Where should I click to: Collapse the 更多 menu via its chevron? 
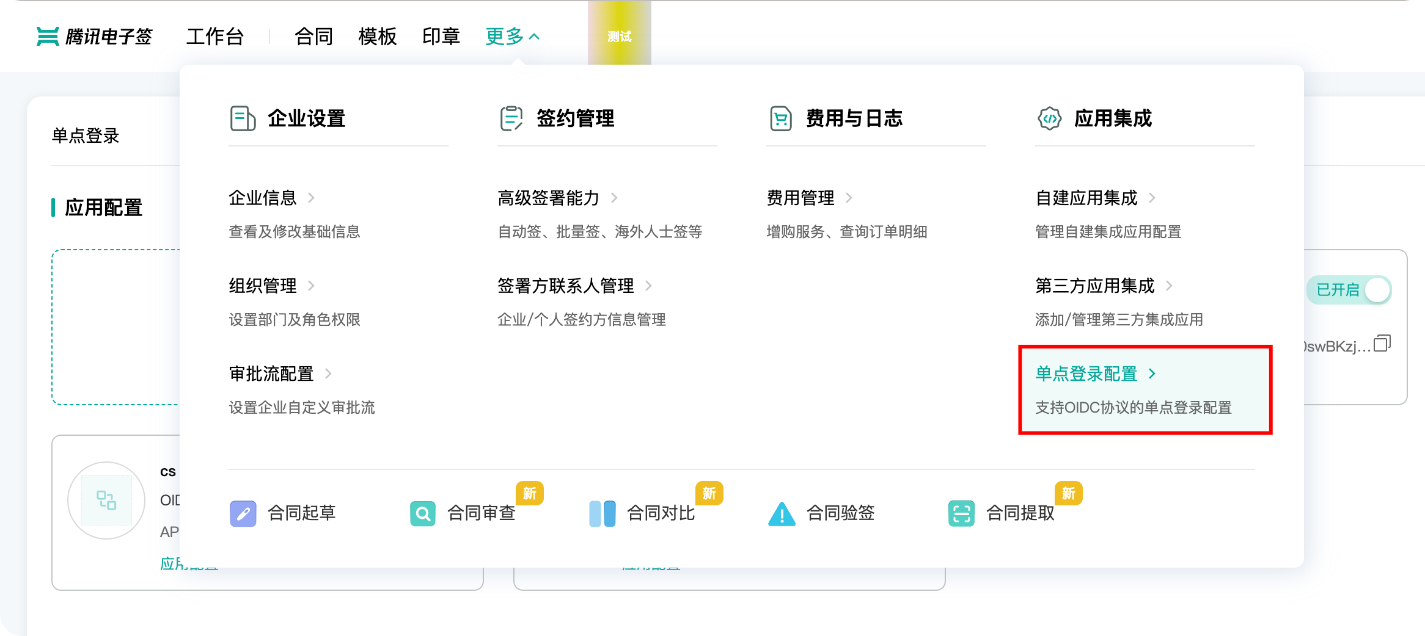[534, 35]
